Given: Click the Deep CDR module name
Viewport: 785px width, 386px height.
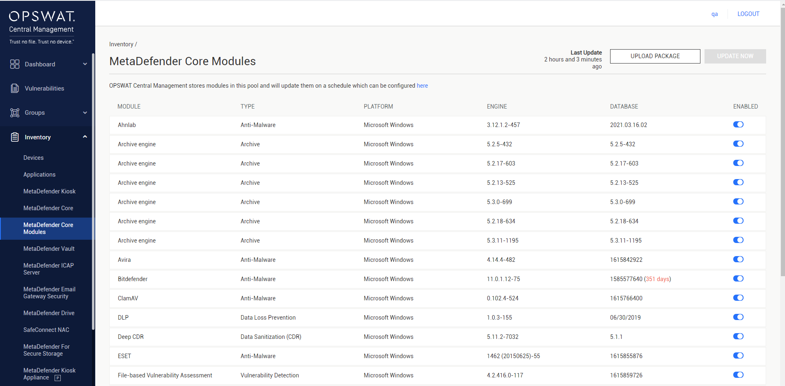Looking at the screenshot, I should [x=131, y=337].
